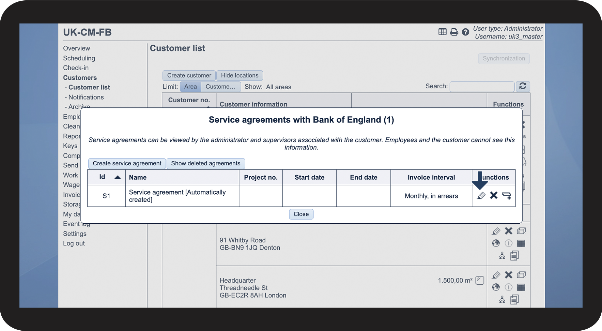Viewport: 602px width, 331px height.
Task: Open help with the question mark icon
Action: [465, 32]
